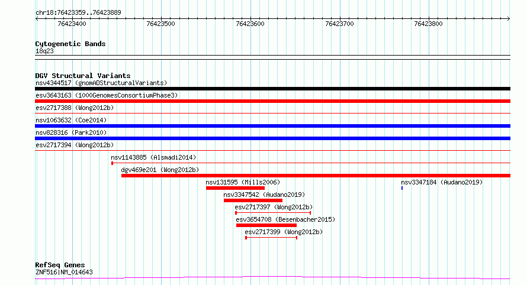Open variant esv2717394 (Wong2012b) label
The width and height of the screenshot is (527, 285).
coord(75,145)
